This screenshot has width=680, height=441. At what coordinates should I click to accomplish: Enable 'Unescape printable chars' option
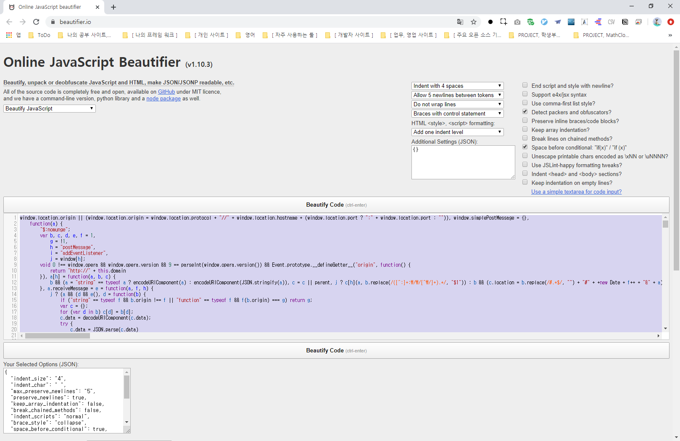525,156
